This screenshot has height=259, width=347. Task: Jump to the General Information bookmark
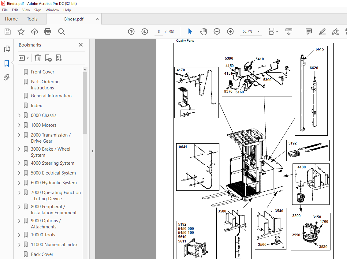pos(51,96)
